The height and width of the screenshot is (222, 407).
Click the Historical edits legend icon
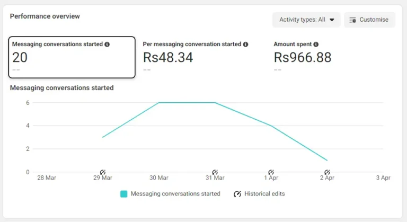click(x=237, y=194)
